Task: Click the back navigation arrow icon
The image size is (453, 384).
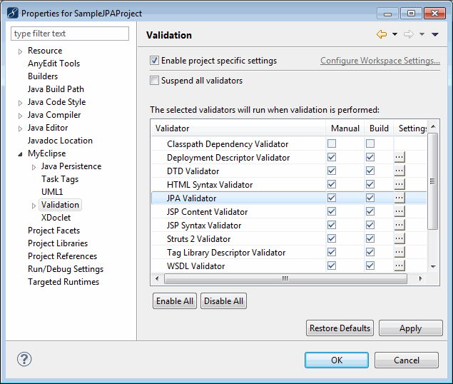Action: (x=381, y=34)
